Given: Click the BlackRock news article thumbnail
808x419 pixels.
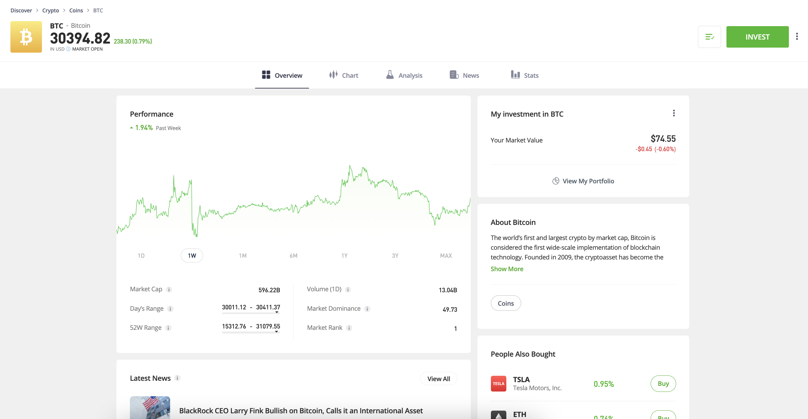Looking at the screenshot, I should pos(150,408).
